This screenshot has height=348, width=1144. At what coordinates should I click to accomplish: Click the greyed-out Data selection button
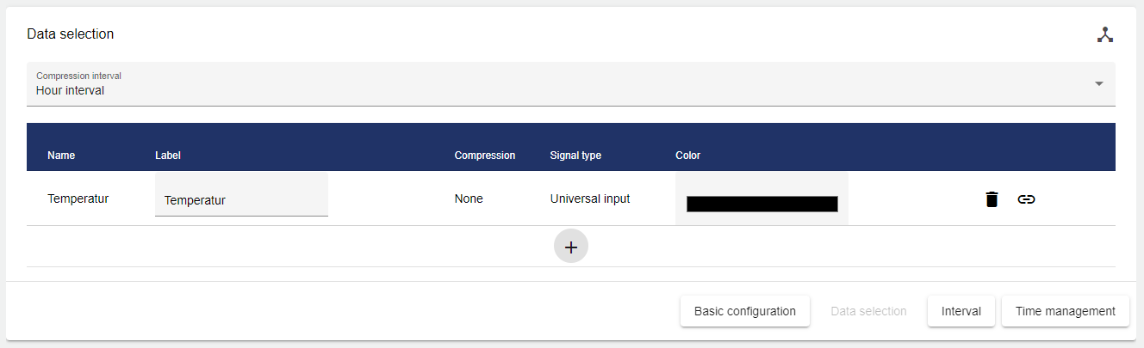pos(868,311)
